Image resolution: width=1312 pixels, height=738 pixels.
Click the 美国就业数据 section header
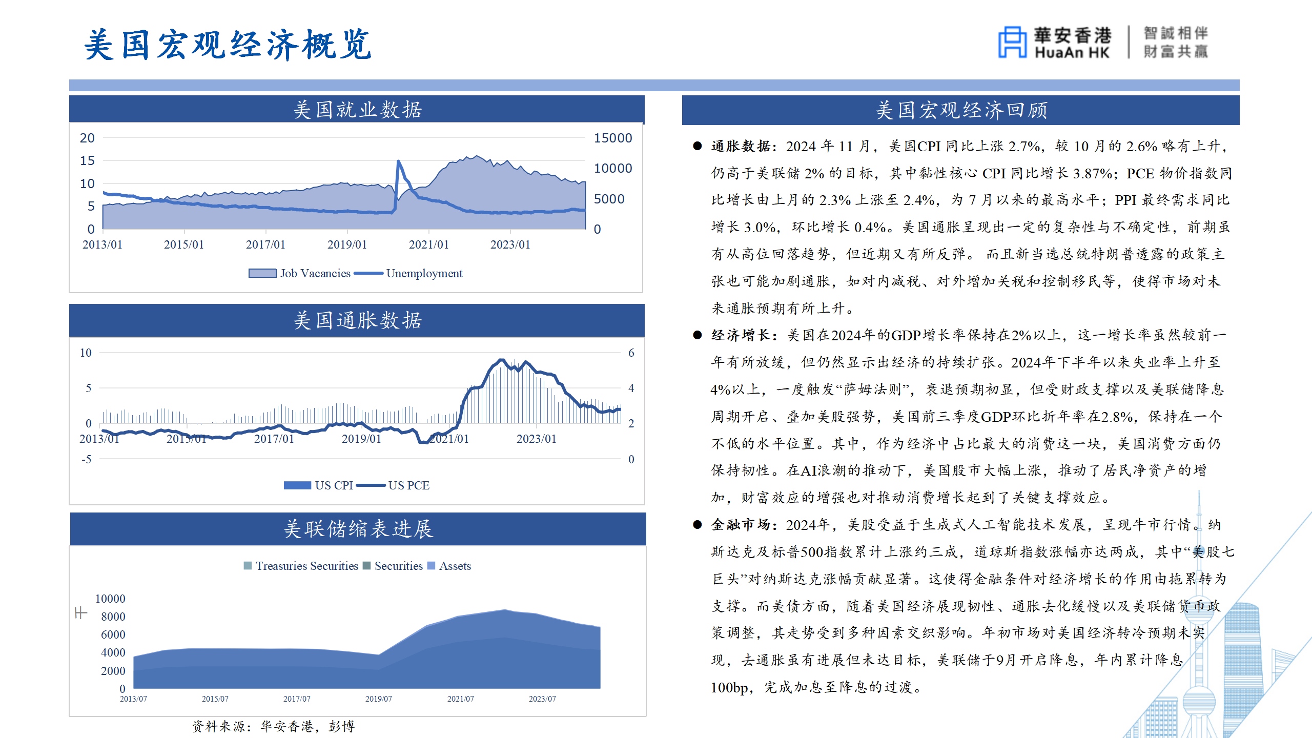[357, 109]
